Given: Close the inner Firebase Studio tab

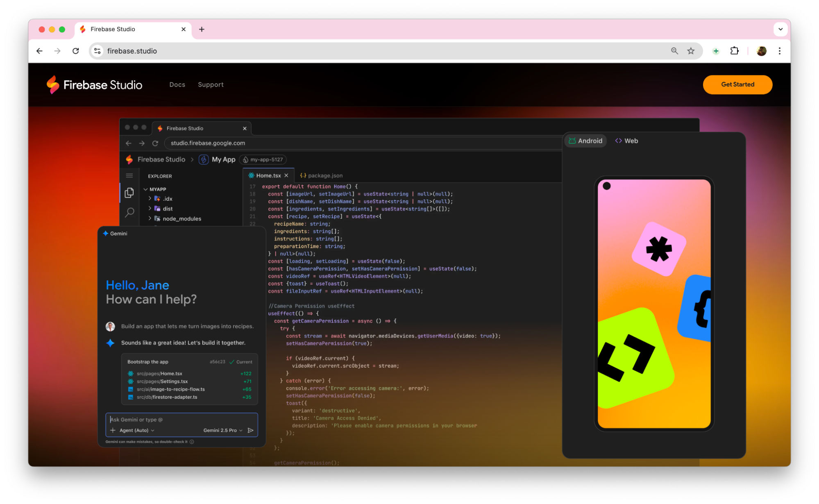Looking at the screenshot, I should [x=245, y=128].
